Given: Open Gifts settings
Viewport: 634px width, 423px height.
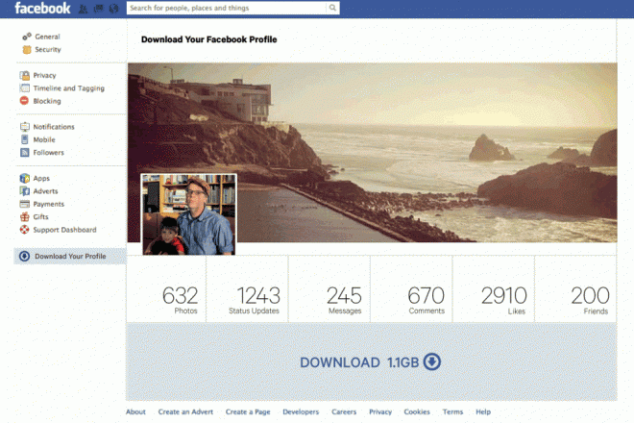Looking at the screenshot, I should [x=40, y=217].
